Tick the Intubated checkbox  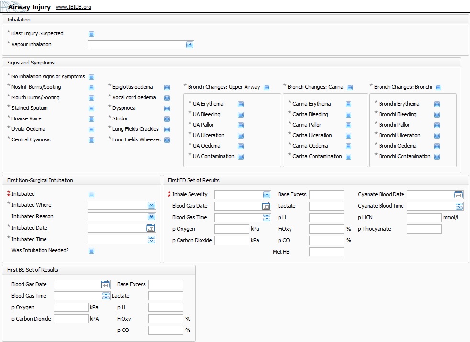pos(91,194)
